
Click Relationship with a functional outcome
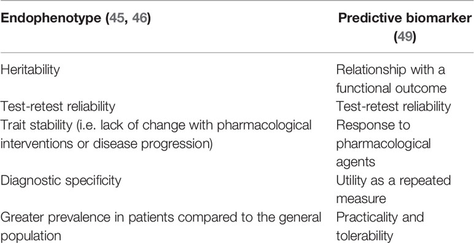(391, 80)
